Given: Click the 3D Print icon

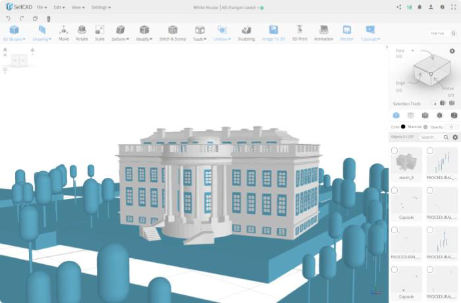Looking at the screenshot, I should coord(299,32).
